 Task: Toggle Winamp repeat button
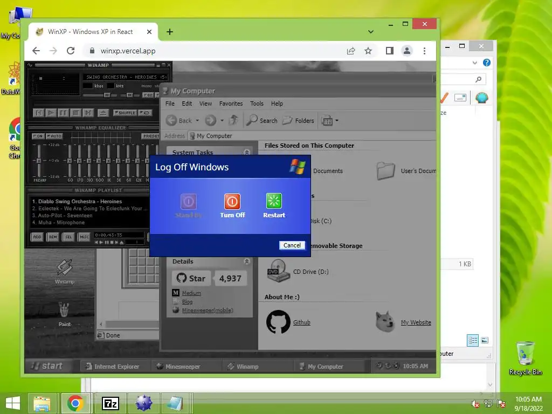[x=145, y=113]
